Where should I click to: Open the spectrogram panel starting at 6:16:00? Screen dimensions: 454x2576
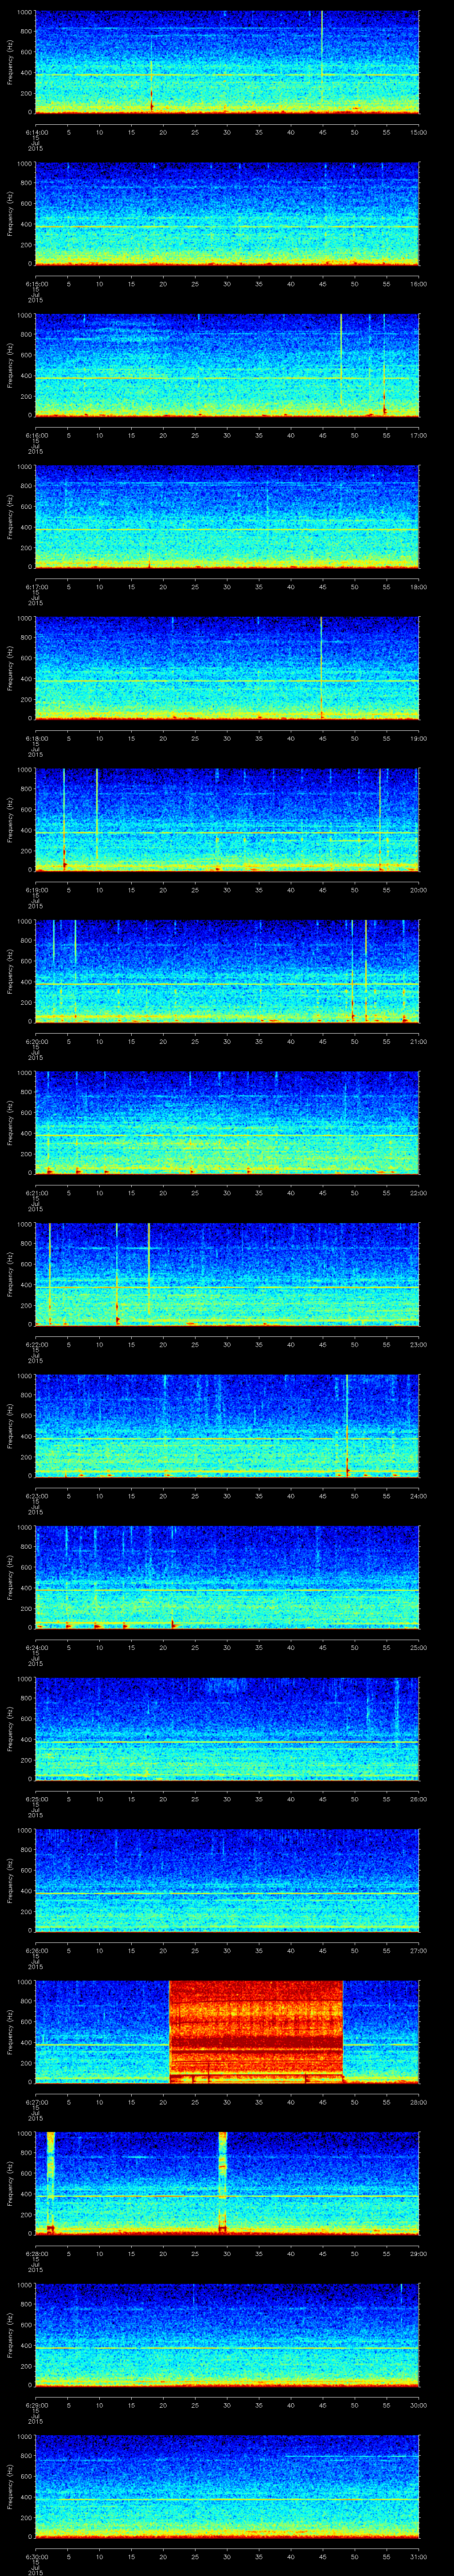coord(227,365)
